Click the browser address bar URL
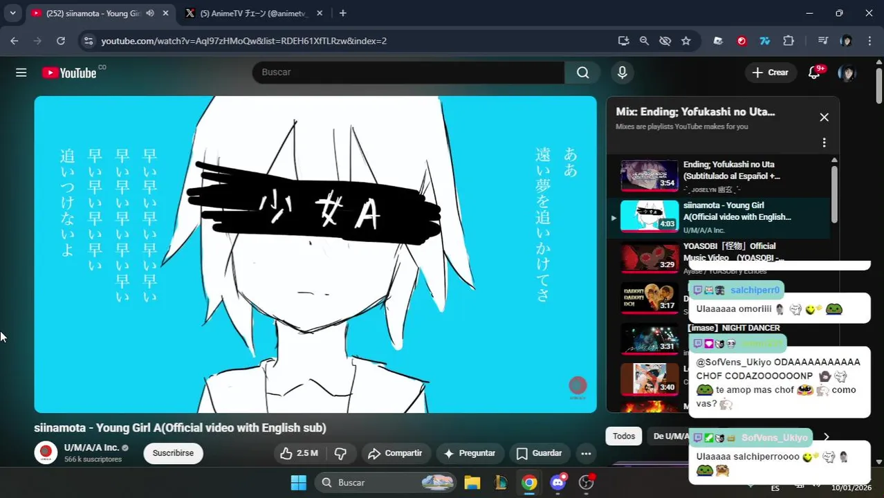This screenshot has width=884, height=498. click(243, 41)
